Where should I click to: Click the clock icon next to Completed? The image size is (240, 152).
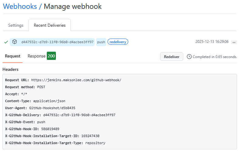(x=189, y=57)
